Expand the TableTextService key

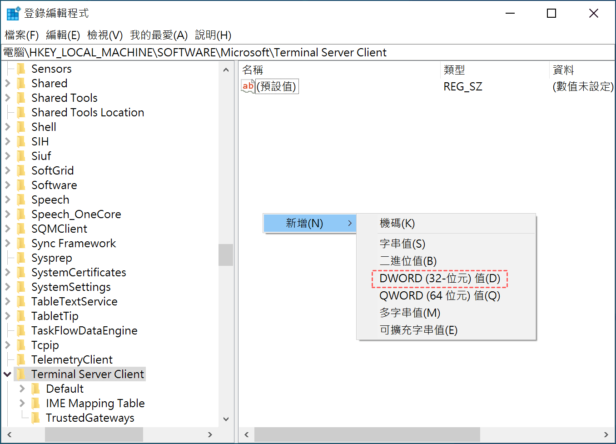(x=7, y=302)
